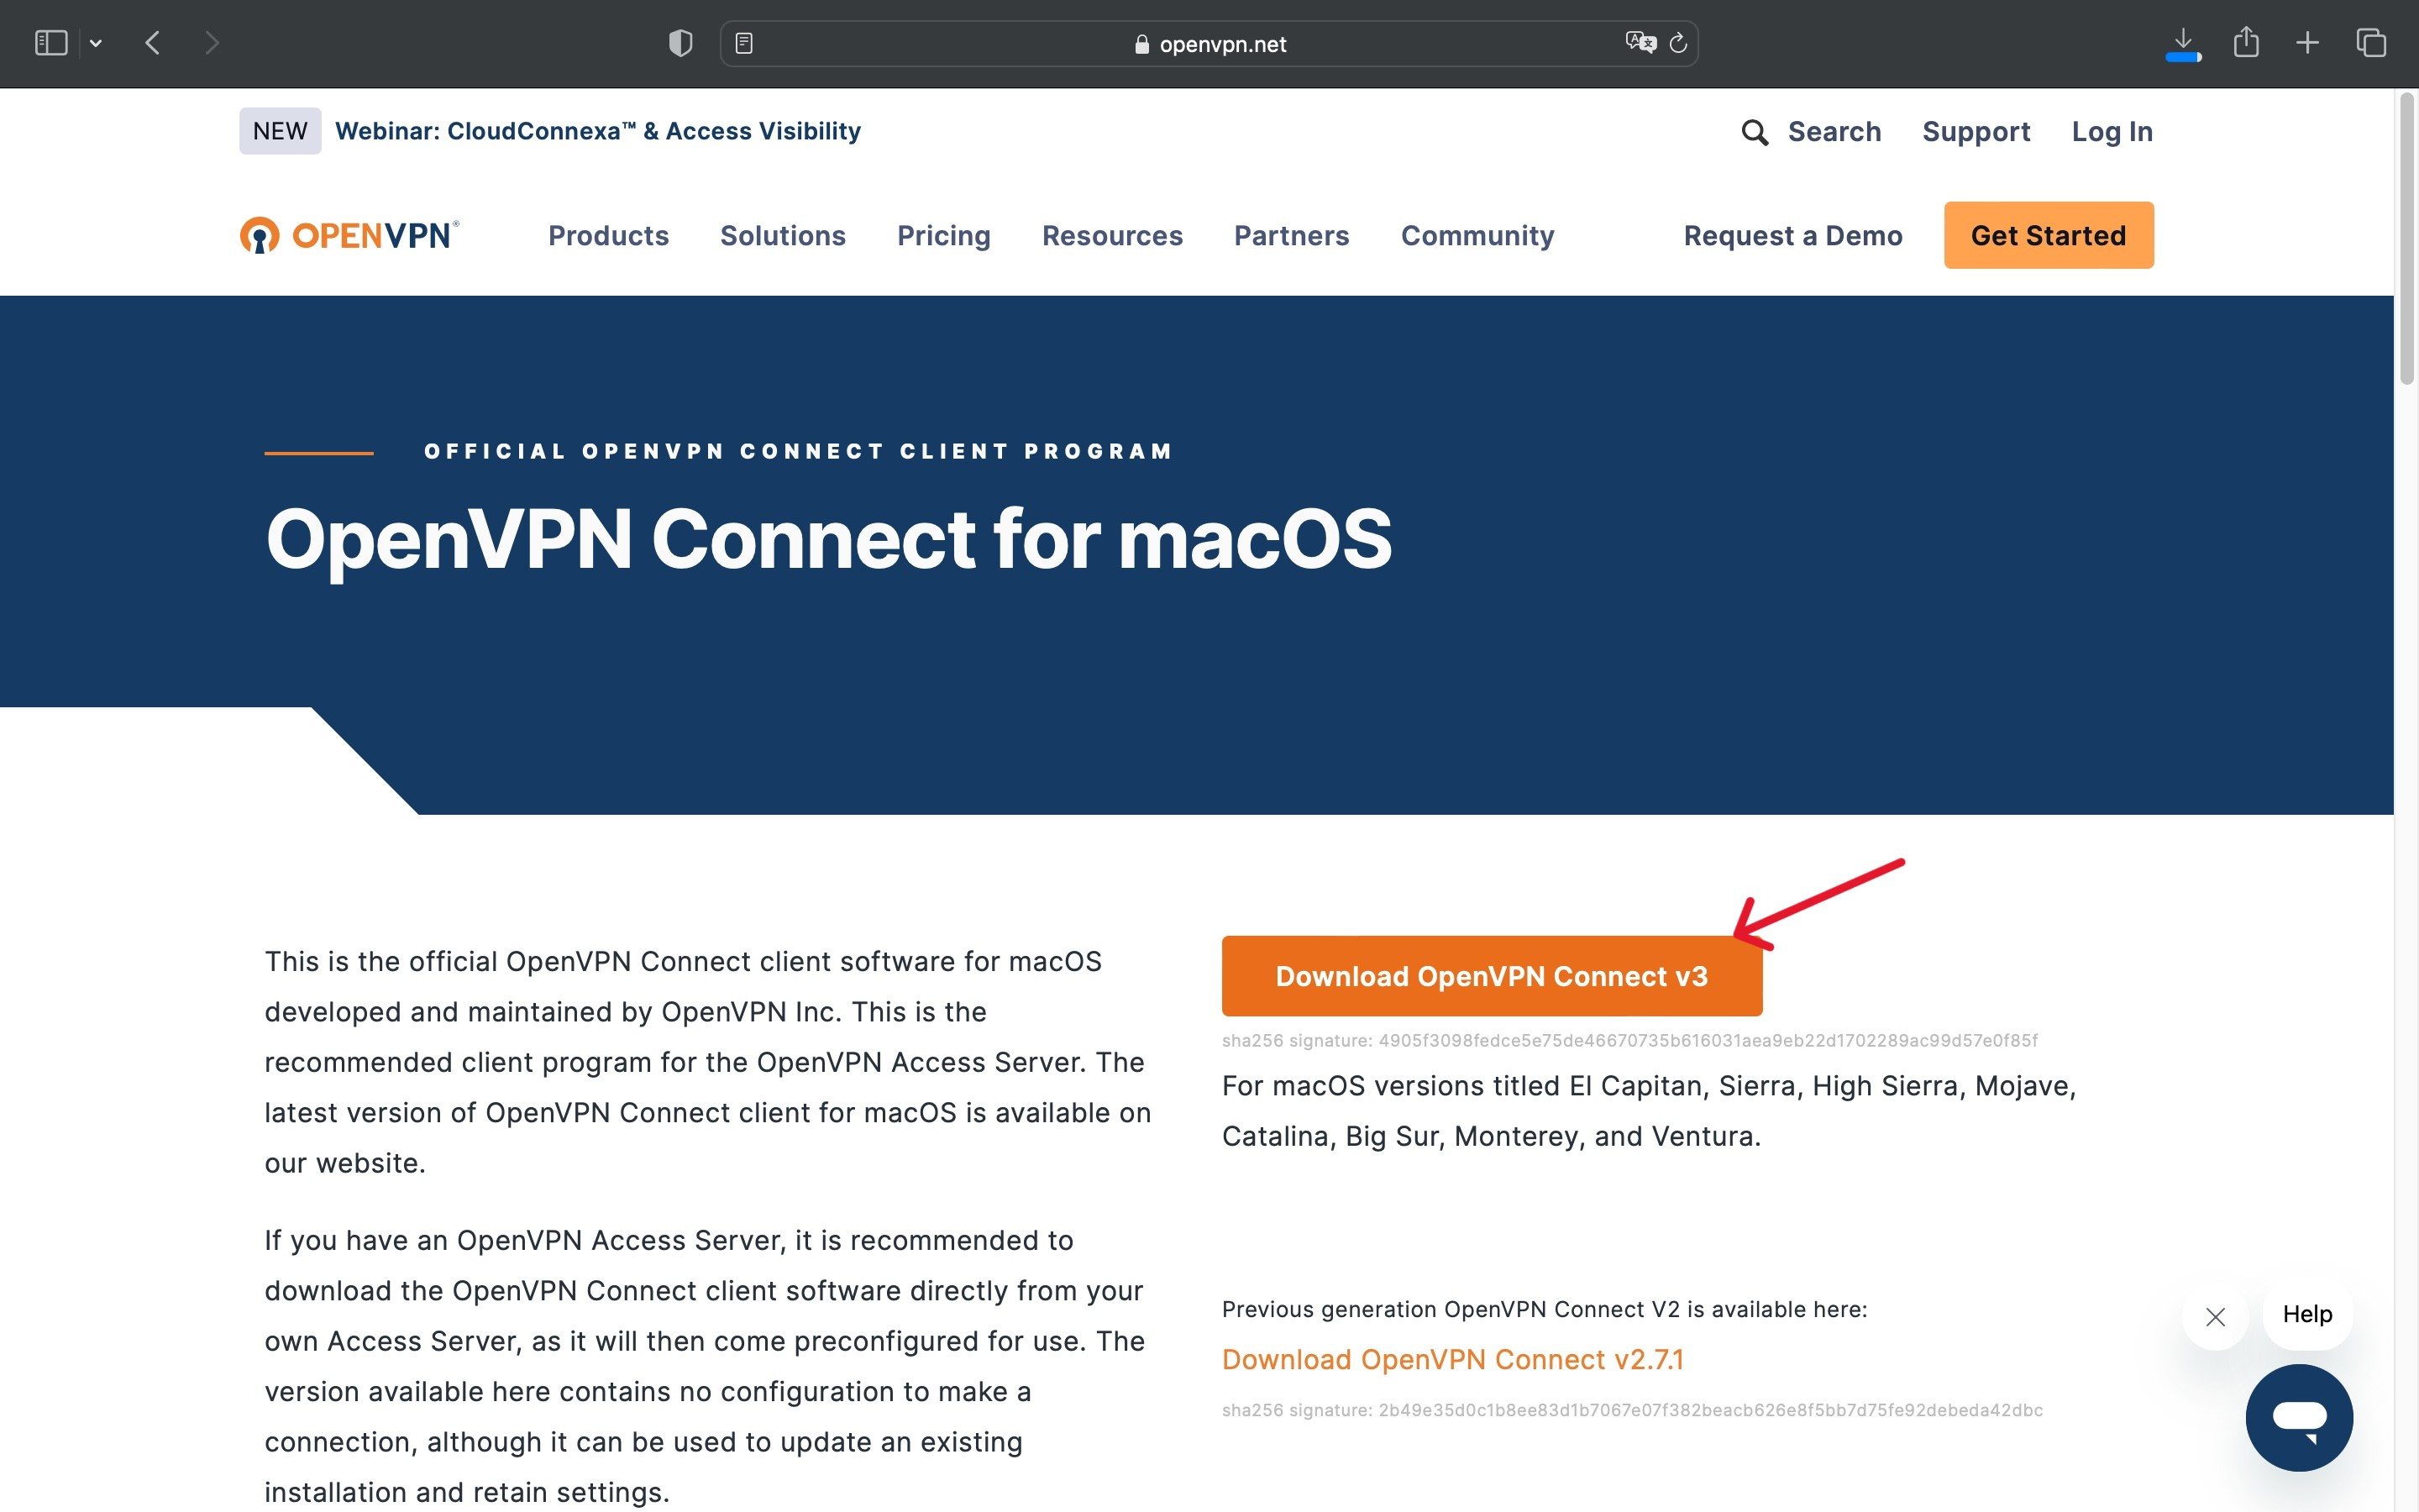
Task: Click the OpenVPN Connect for macOS heading
Action: tap(827, 540)
